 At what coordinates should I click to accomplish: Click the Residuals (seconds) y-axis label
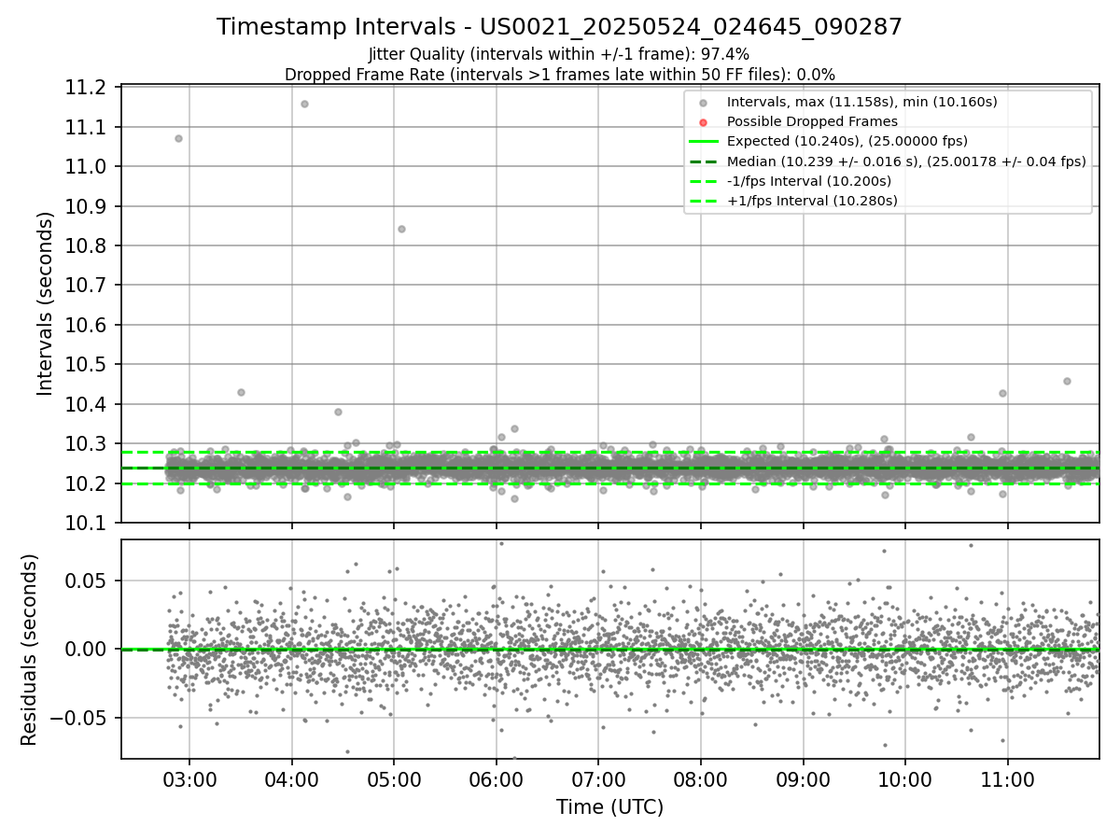[29, 650]
